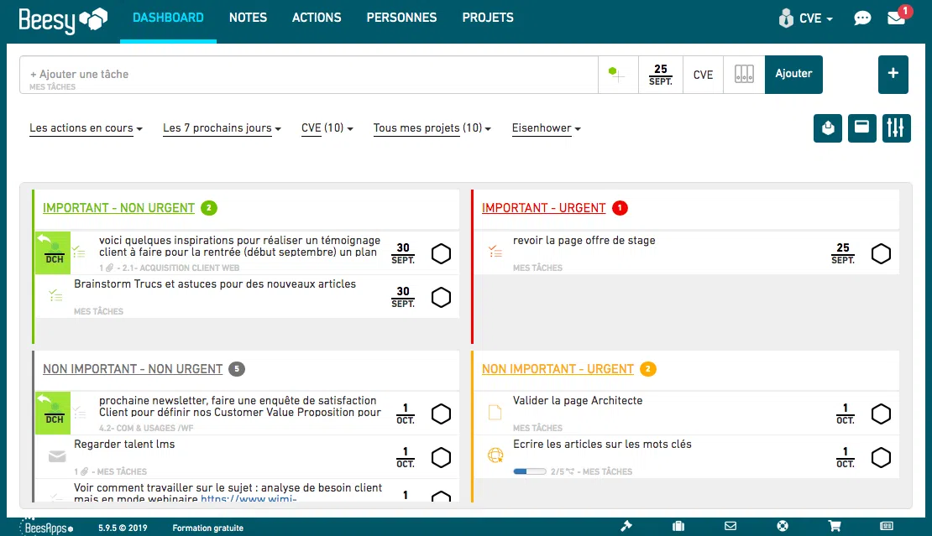Screen dimensions: 932x536
Task: Click the export tray icon button
Action: coord(827,128)
